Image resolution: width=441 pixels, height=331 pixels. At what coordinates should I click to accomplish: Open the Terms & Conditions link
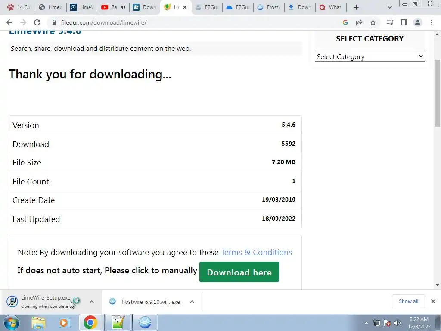pos(256,252)
